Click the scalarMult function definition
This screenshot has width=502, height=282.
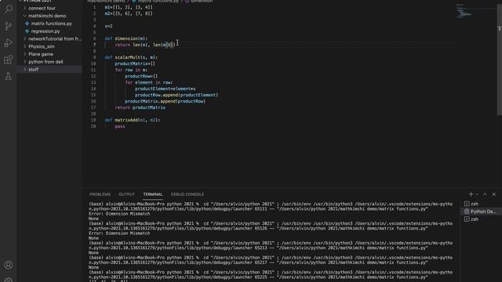131,57
